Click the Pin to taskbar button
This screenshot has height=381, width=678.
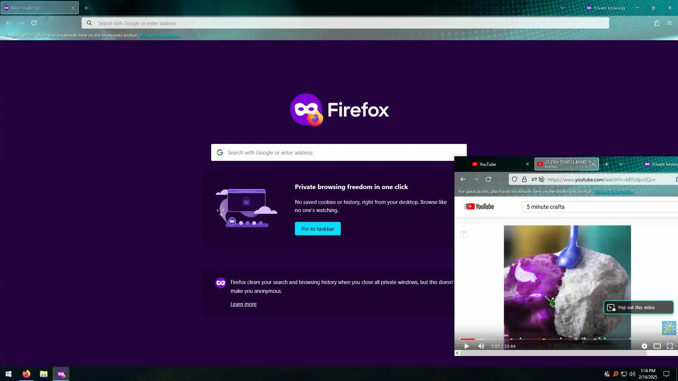click(317, 229)
